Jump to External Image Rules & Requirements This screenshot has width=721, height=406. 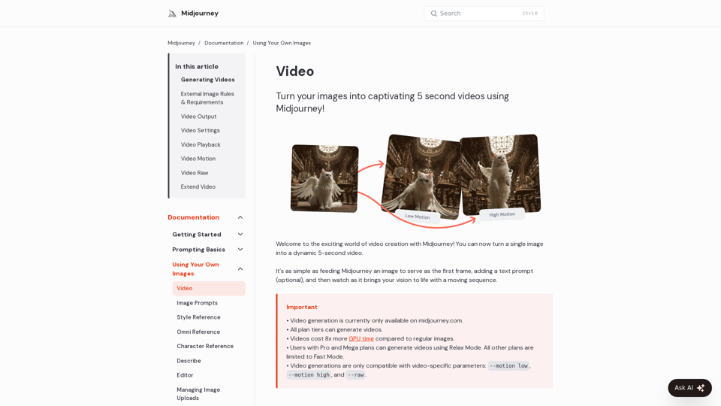click(x=207, y=98)
